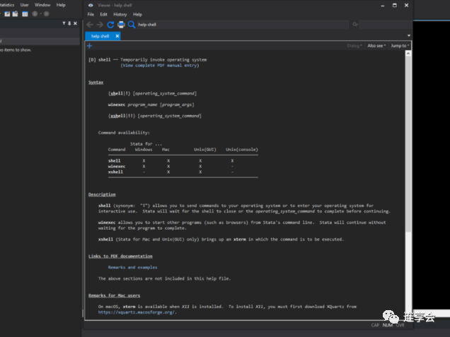
Task: Refresh the help shell page
Action: pos(110,25)
